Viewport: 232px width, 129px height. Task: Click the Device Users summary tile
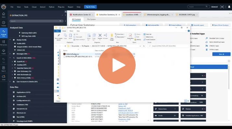166,109
